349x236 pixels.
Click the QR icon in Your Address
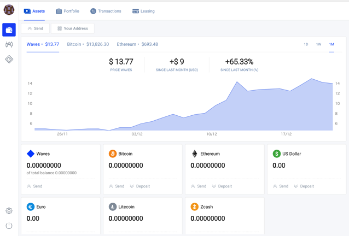(60, 28)
